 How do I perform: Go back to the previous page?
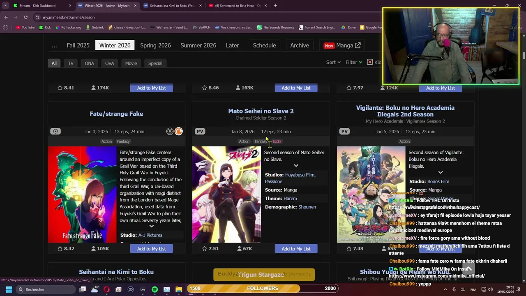[6, 17]
